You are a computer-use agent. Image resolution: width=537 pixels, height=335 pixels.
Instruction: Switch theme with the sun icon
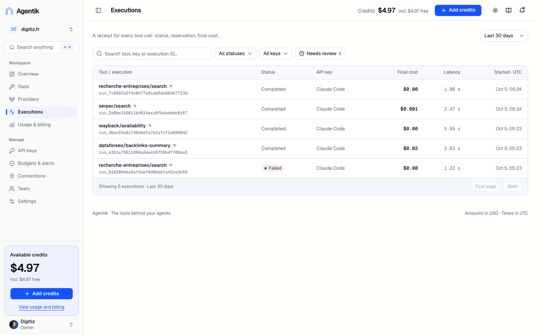495,10
